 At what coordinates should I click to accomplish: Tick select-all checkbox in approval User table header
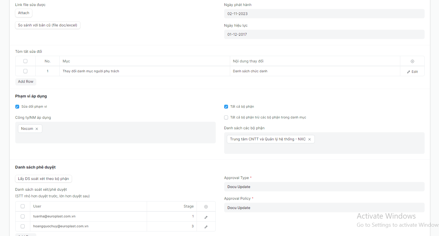(23, 206)
